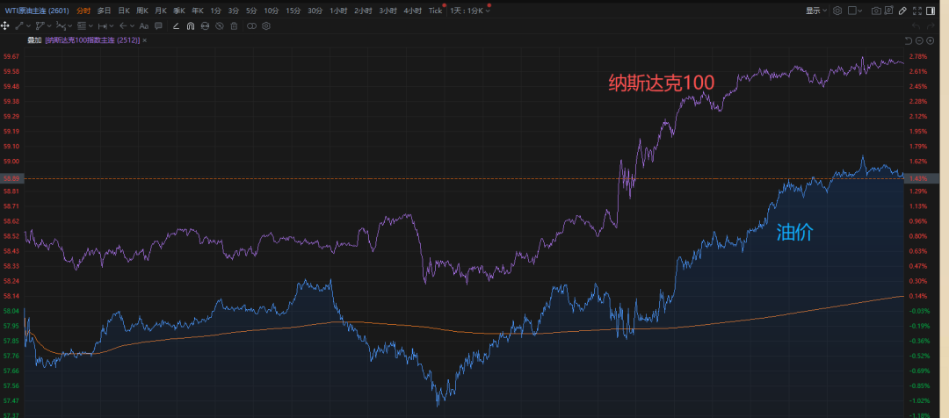Toggle the right sidebar panel
Image resolution: width=949 pixels, height=418 pixels.
point(931,11)
